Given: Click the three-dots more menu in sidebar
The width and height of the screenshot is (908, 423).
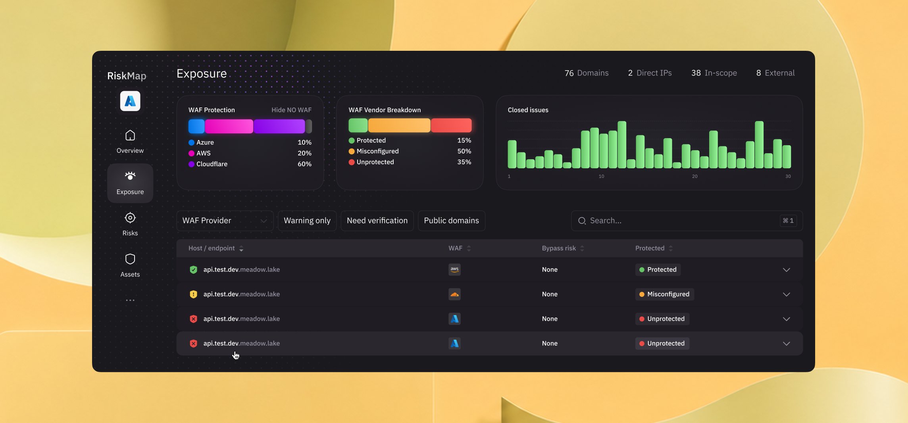Looking at the screenshot, I should pos(130,300).
